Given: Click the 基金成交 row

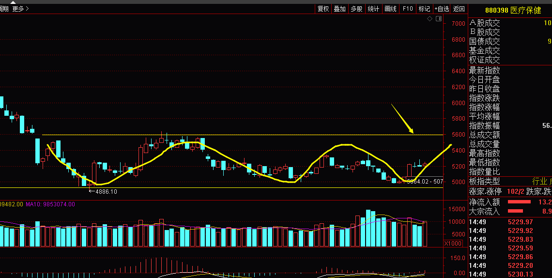Looking at the screenshot, I should click(510, 51).
